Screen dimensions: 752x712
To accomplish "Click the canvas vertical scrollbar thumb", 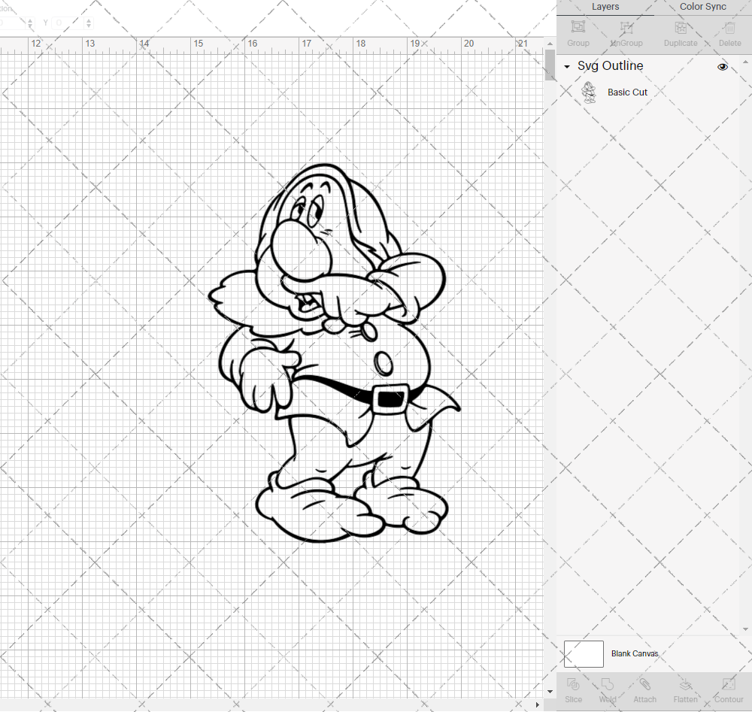I will [x=550, y=65].
